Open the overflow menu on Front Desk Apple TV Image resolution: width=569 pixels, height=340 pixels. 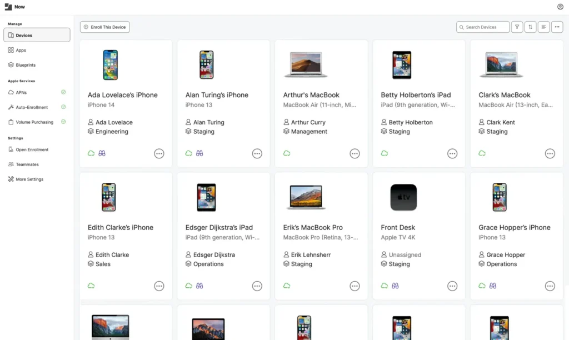[x=452, y=286]
